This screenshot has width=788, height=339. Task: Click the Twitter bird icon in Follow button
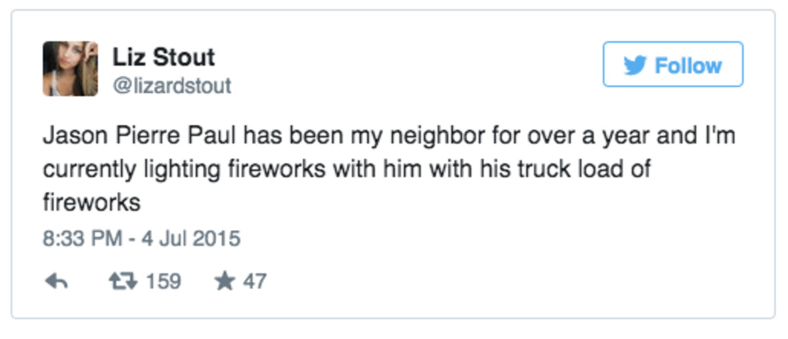click(636, 66)
